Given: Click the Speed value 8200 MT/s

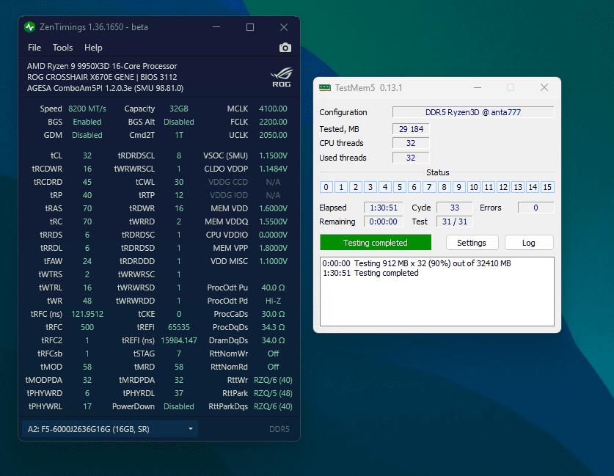Looking at the screenshot, I should pos(87,109).
